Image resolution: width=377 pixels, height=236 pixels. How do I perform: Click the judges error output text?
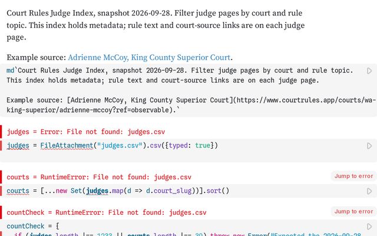[86, 132]
